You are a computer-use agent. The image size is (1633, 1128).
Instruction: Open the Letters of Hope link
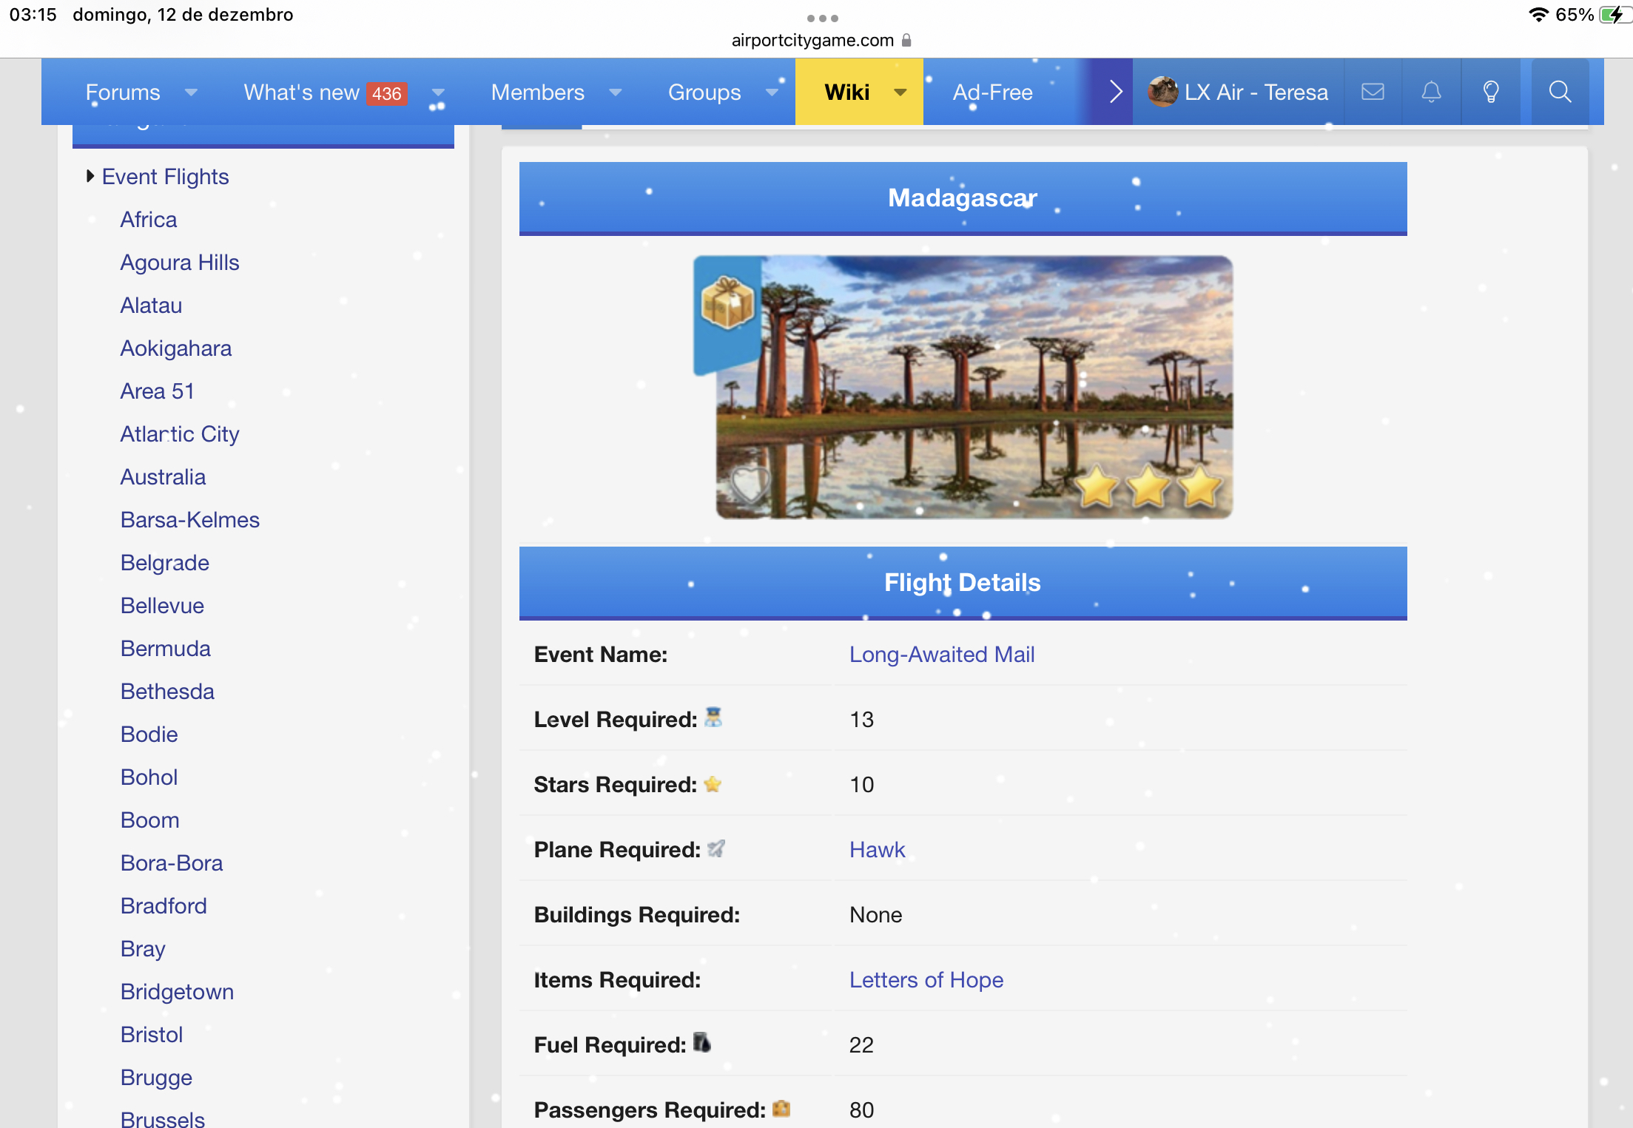tap(926, 980)
